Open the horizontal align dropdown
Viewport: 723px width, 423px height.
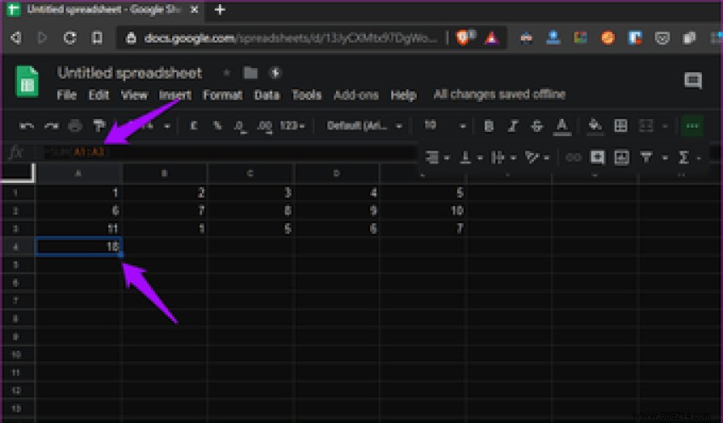437,157
